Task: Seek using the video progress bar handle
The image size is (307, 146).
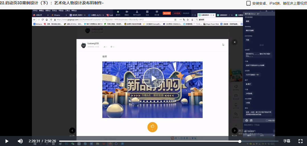Action: click(x=240, y=141)
